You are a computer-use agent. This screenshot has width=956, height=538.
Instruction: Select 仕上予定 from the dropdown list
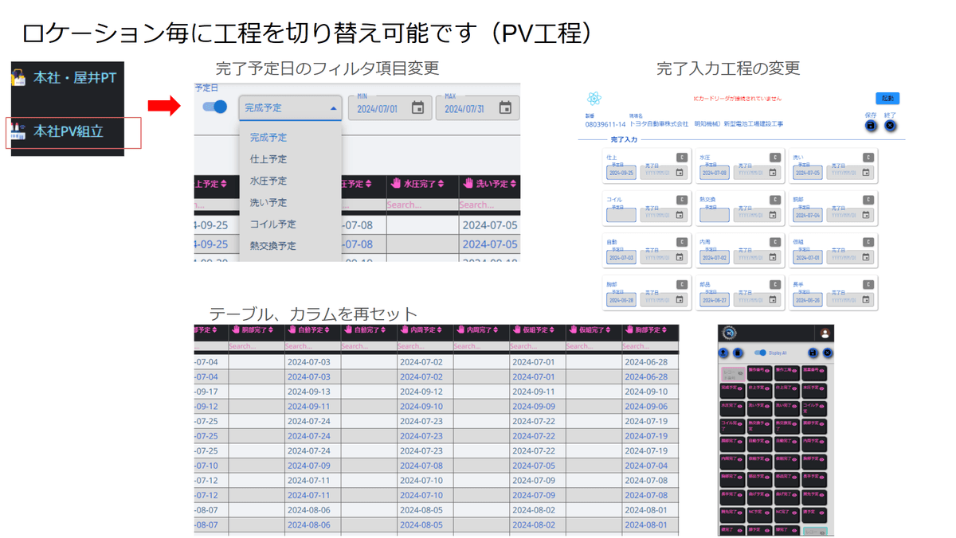(x=268, y=159)
